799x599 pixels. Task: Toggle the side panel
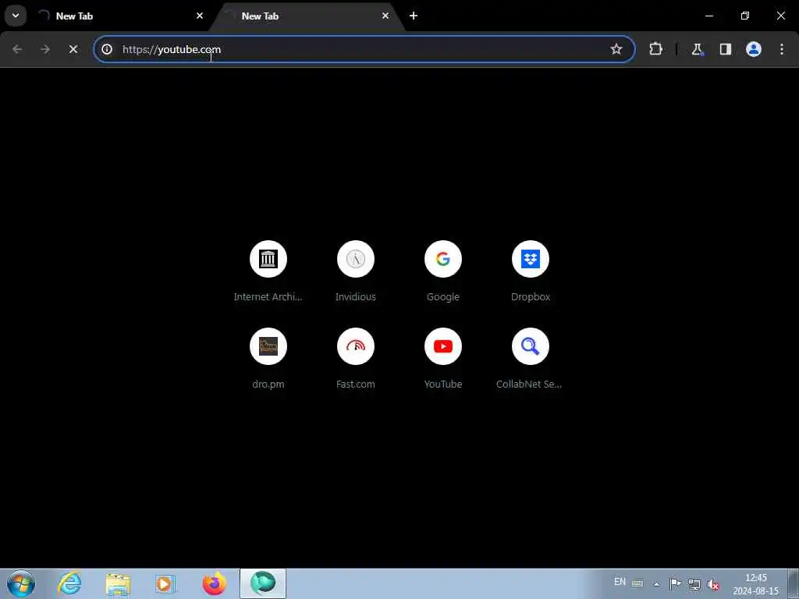725,49
